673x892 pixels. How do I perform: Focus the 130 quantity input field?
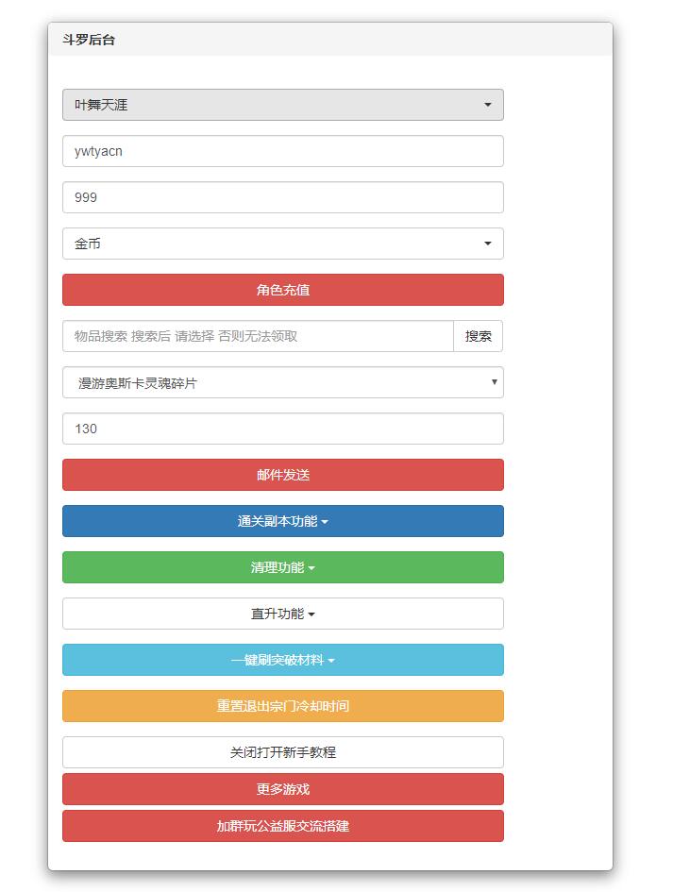283,429
